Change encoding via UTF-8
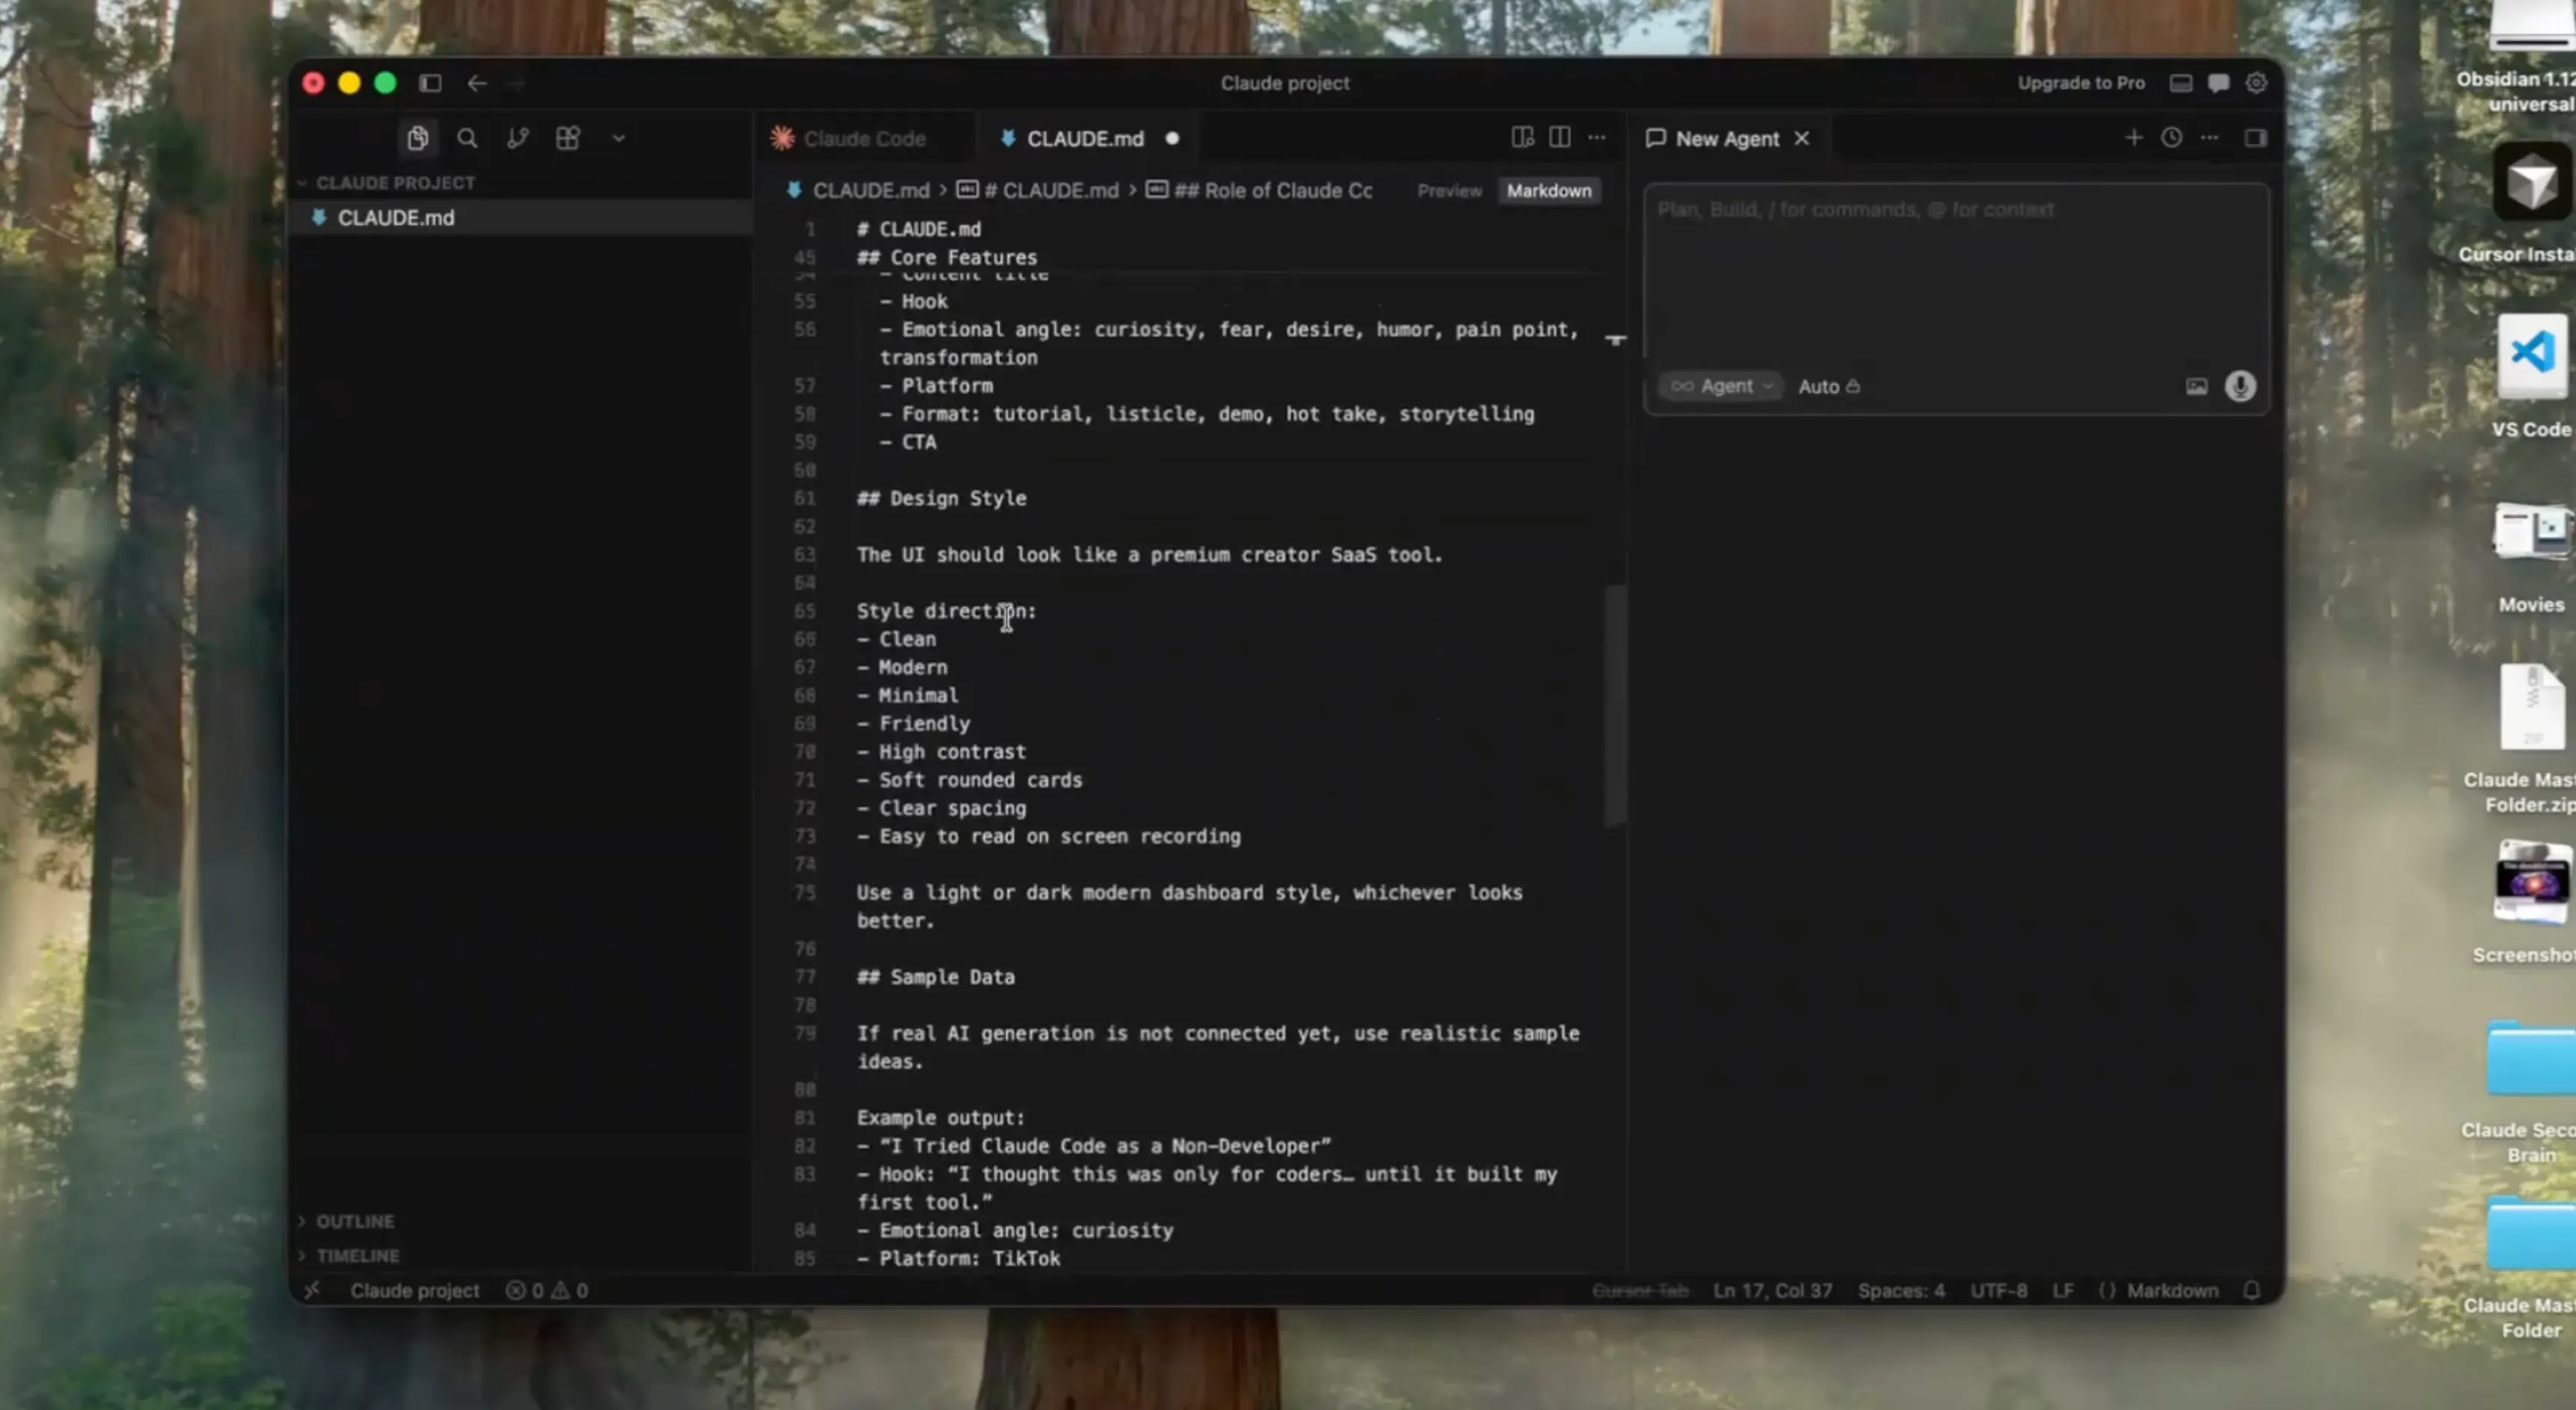2576x1410 pixels. pos(1998,1290)
